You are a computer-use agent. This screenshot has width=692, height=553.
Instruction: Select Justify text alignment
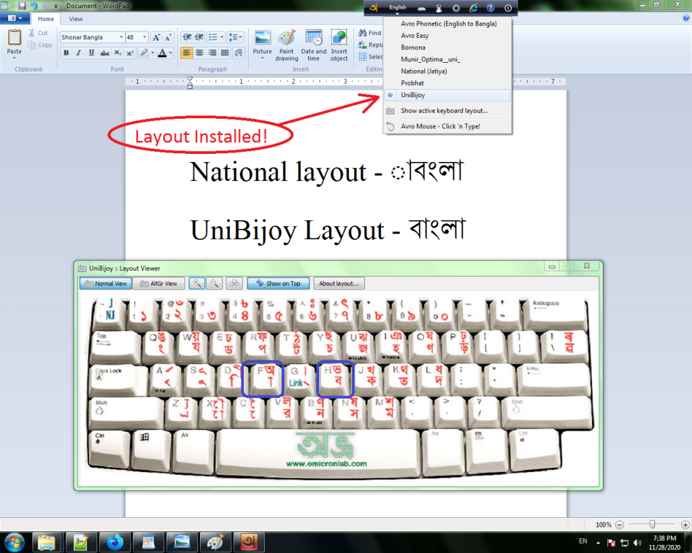[x=225, y=53]
